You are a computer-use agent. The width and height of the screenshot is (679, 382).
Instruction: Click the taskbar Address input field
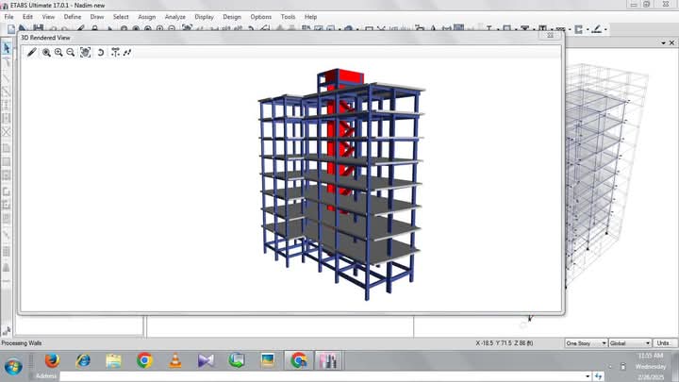pos(321,375)
